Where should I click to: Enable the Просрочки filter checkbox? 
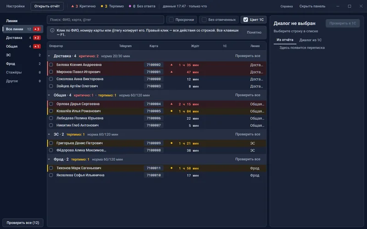(171, 20)
